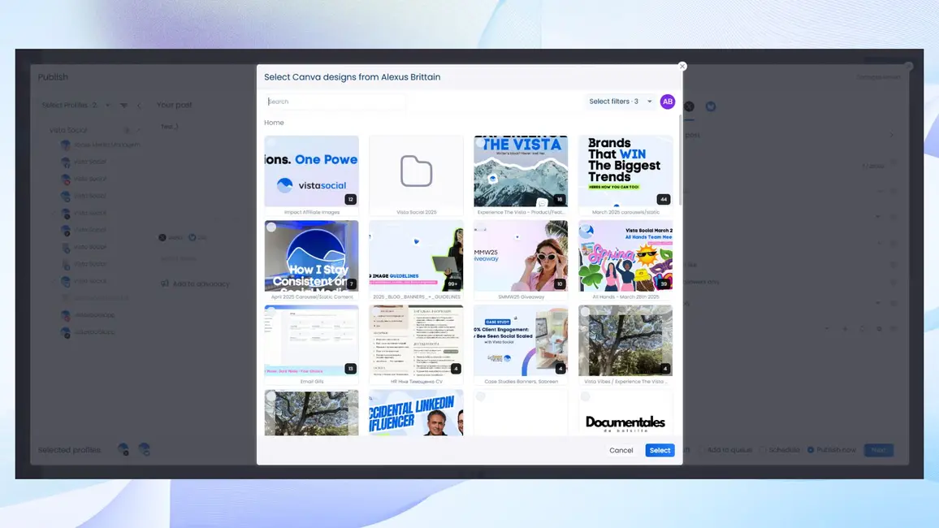Go to Home breadcrumb
Viewport: 939px width, 528px height.
(x=274, y=123)
